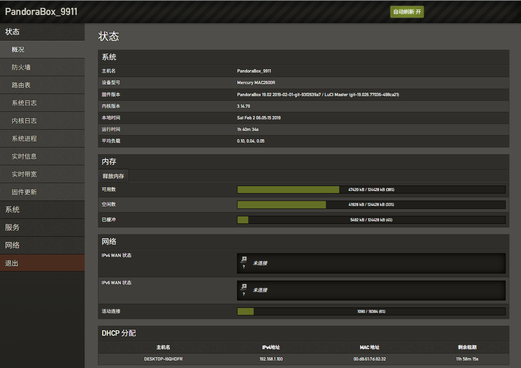521x368 pixels.
Task: Click the 剩余租期 column header
Action: pyautogui.click(x=467, y=347)
